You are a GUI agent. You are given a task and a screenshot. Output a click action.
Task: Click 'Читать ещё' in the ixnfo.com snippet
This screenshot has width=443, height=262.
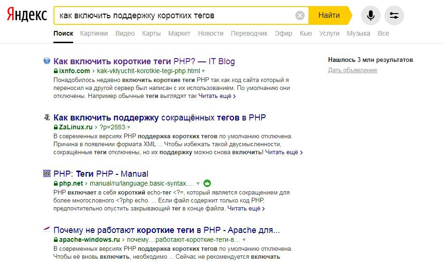[x=217, y=96]
